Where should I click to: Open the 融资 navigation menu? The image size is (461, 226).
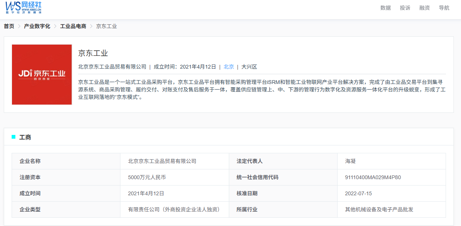tap(425, 8)
